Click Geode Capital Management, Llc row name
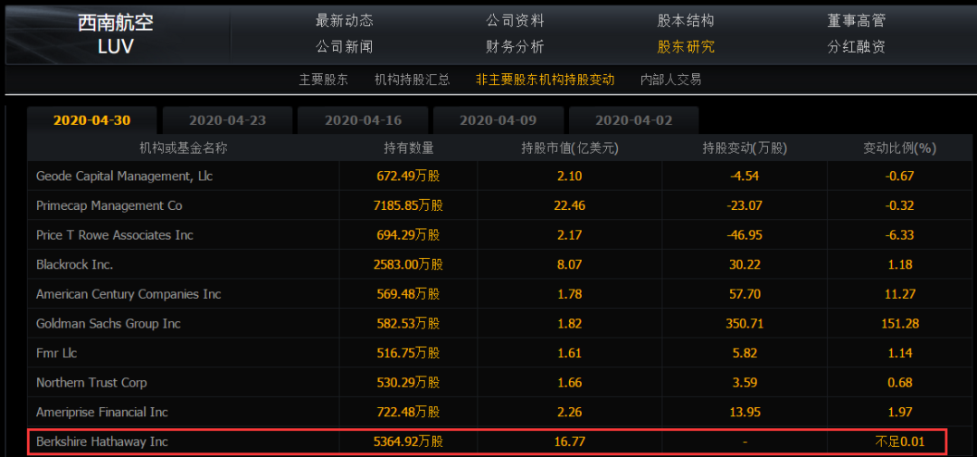 [x=125, y=176]
